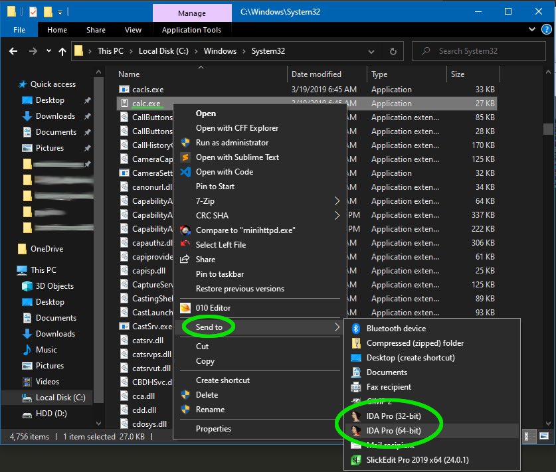Click the cacls.exe file icon
Image resolution: width=556 pixels, height=472 pixels.
click(x=124, y=89)
